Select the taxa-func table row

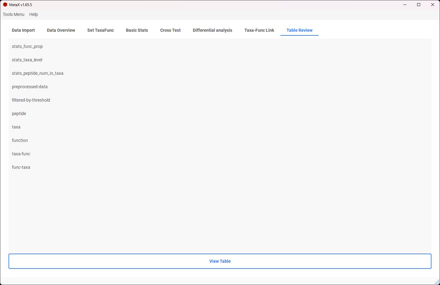click(x=220, y=154)
